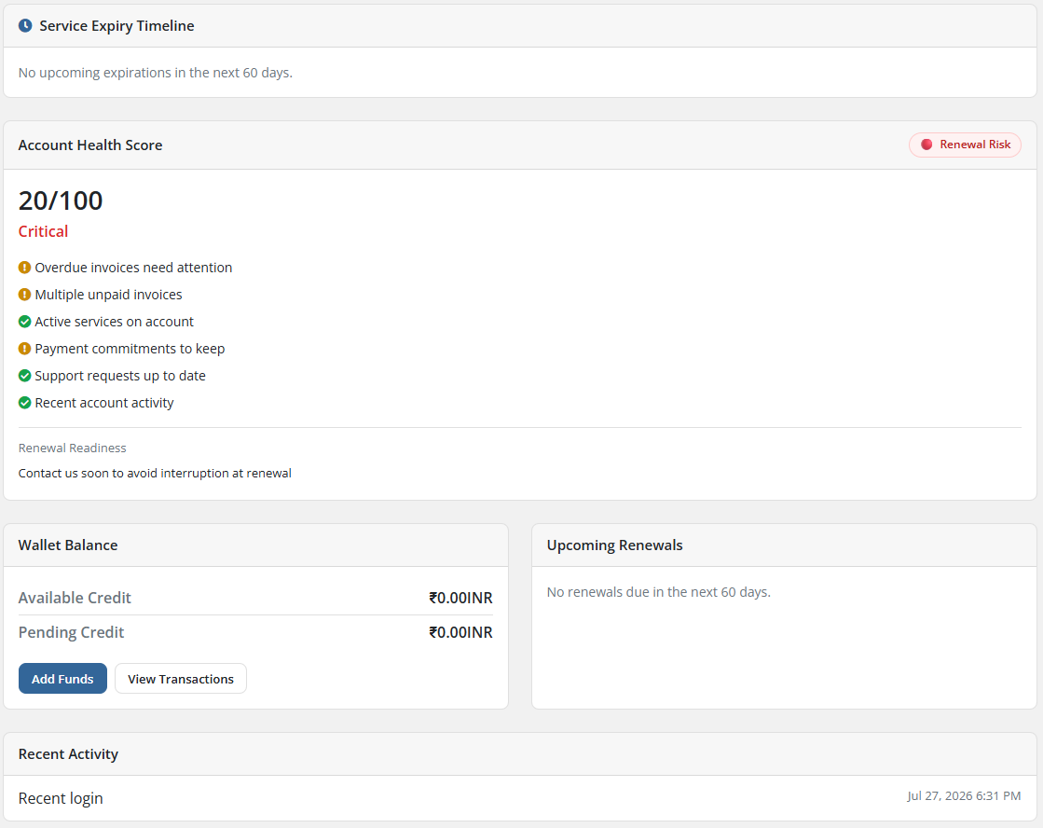The image size is (1043, 828).
Task: Click the Pending Credit label
Action: pos(71,632)
